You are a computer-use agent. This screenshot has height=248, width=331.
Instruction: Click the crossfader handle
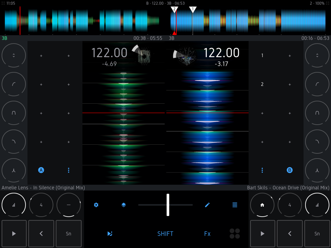pyautogui.click(x=168, y=205)
